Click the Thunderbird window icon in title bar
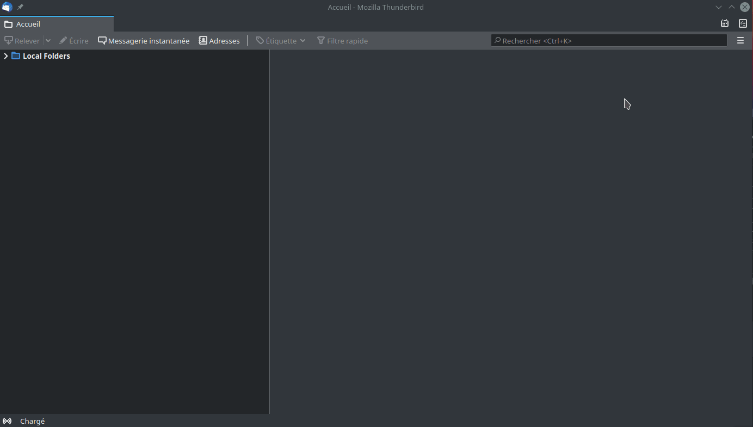The height and width of the screenshot is (427, 753). (x=7, y=7)
